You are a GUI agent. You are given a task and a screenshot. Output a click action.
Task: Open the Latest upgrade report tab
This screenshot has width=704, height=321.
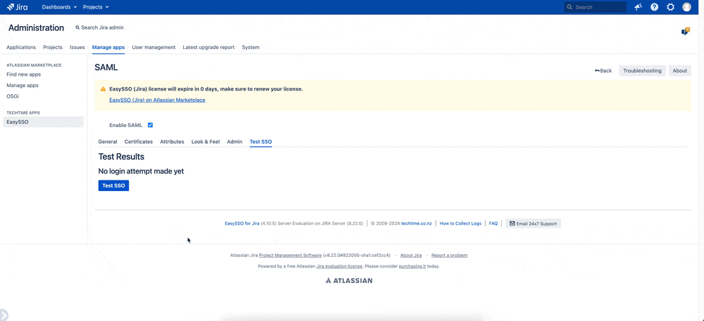coord(208,48)
